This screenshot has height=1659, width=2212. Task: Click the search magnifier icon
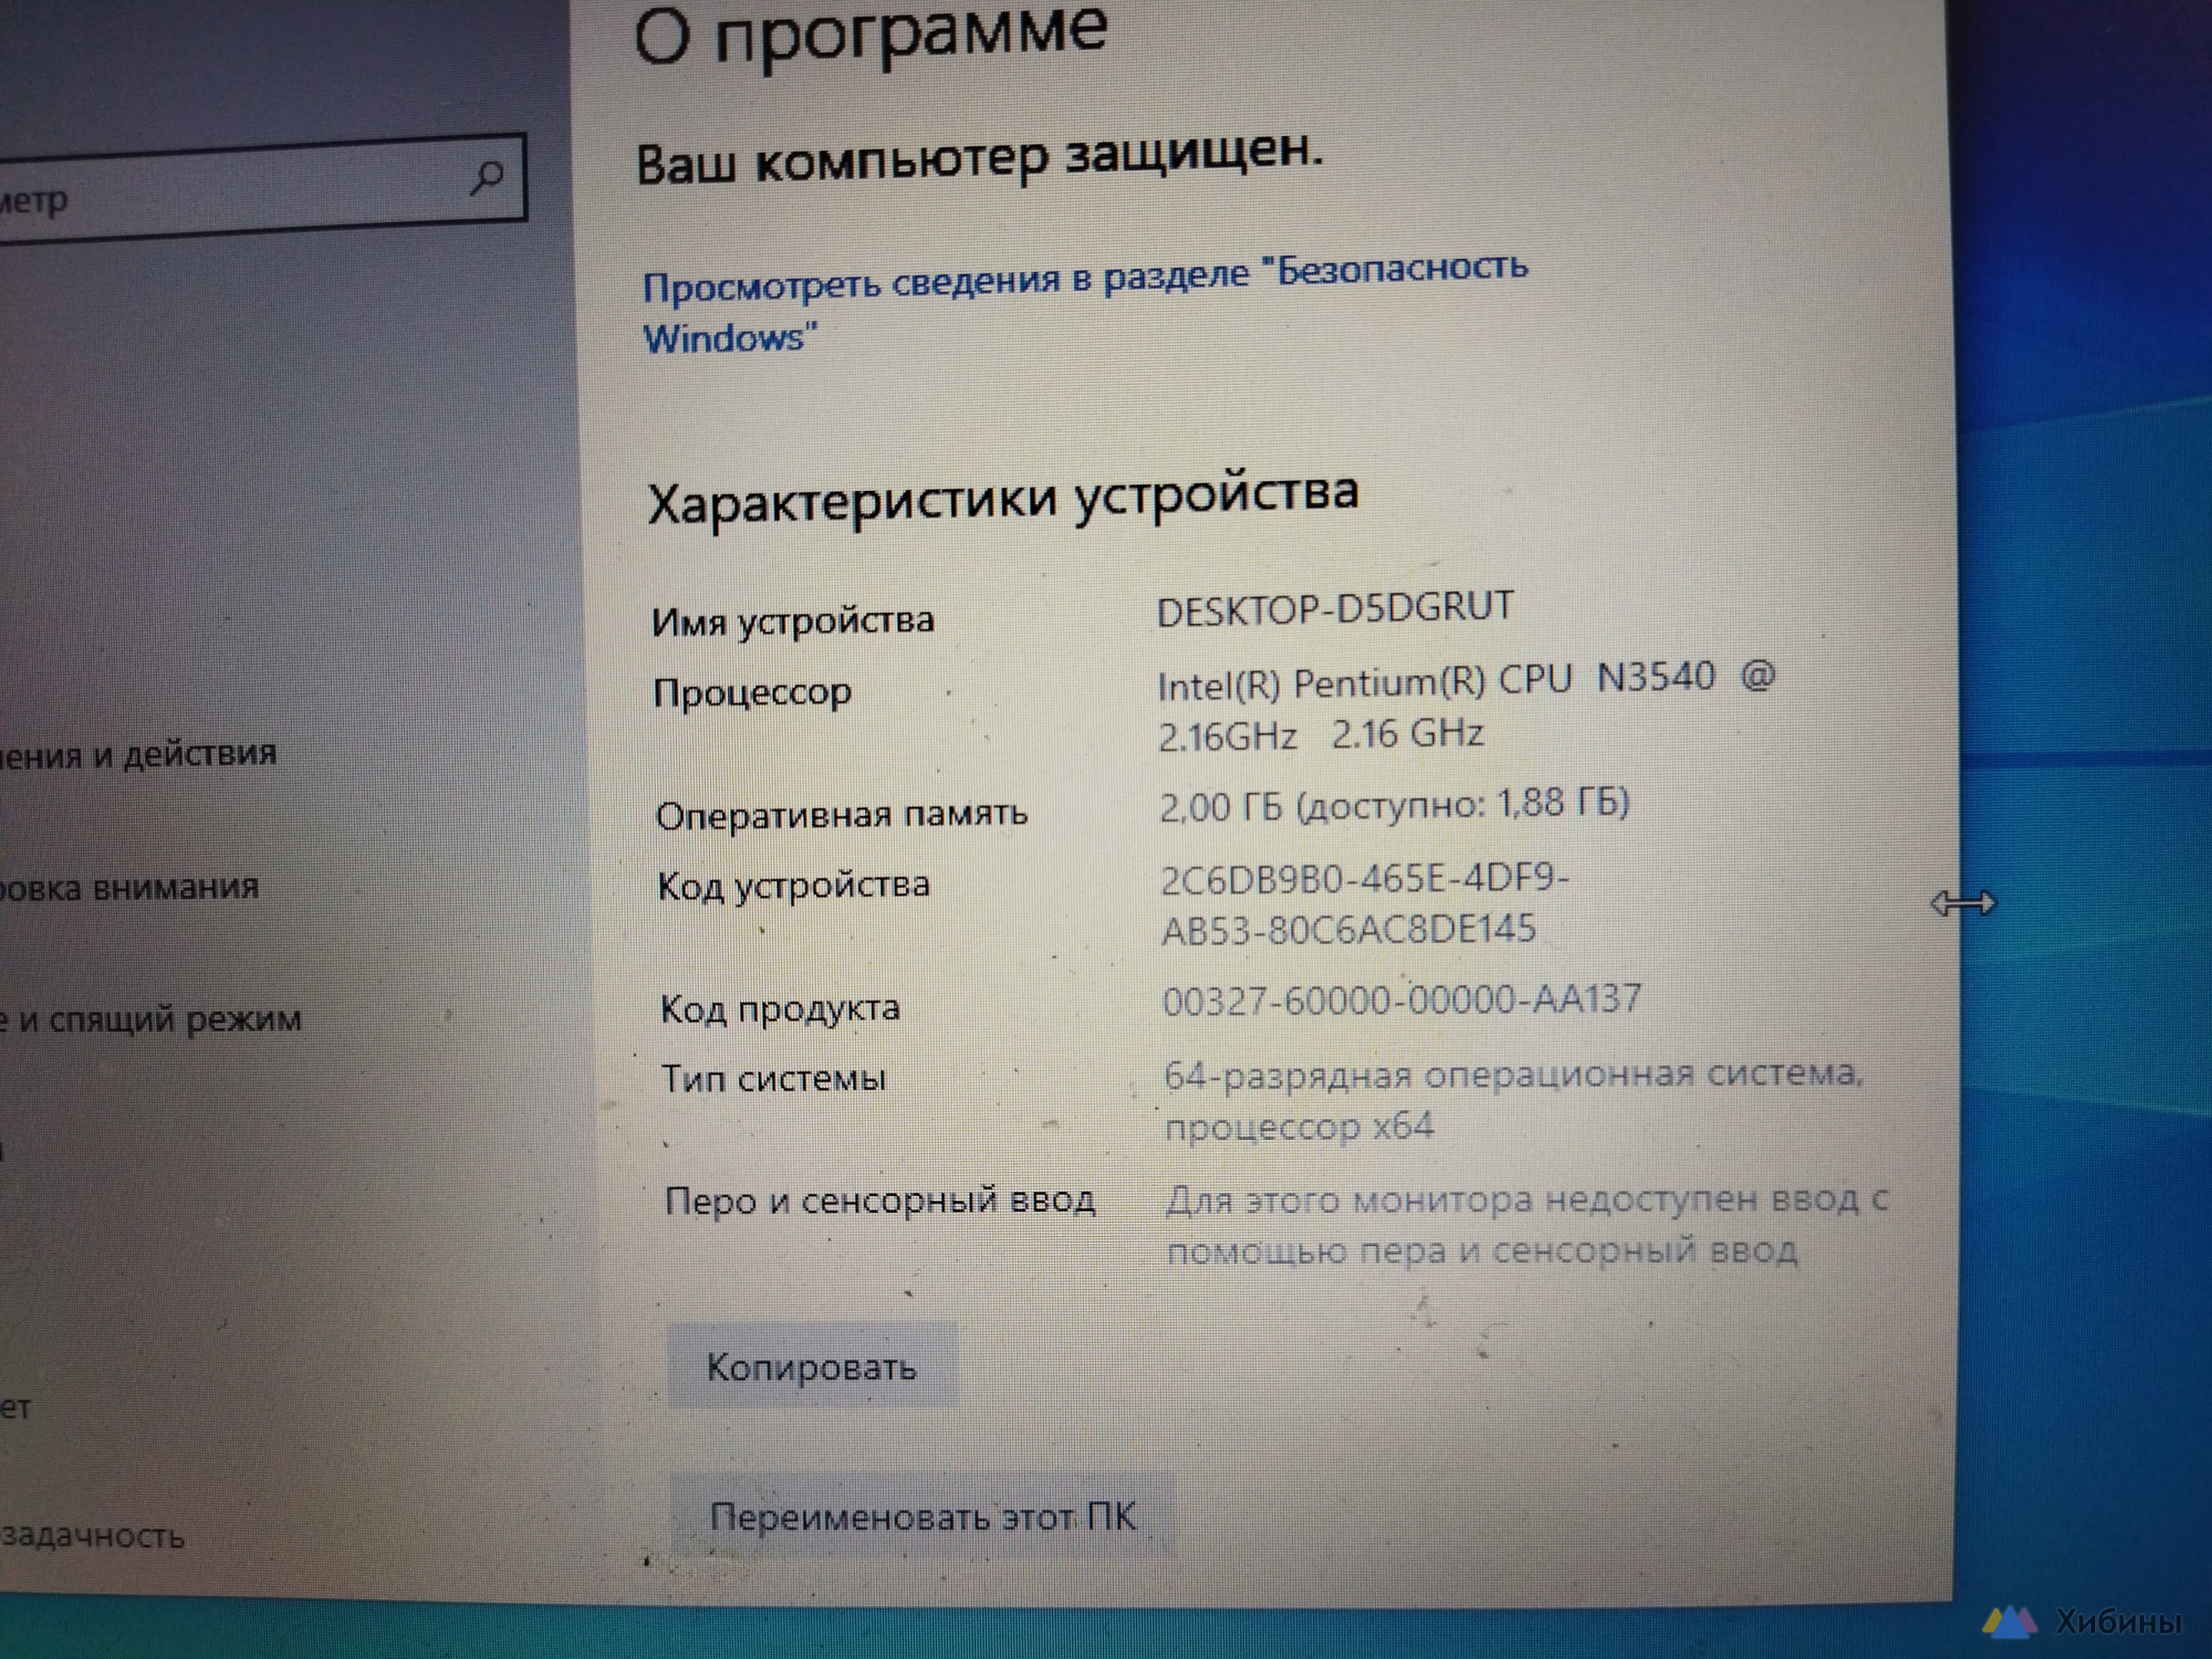[x=487, y=180]
